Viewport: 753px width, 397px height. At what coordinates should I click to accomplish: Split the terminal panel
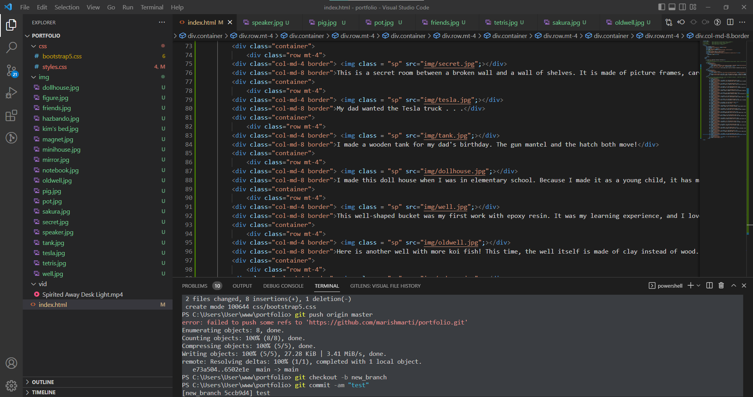pyautogui.click(x=709, y=286)
